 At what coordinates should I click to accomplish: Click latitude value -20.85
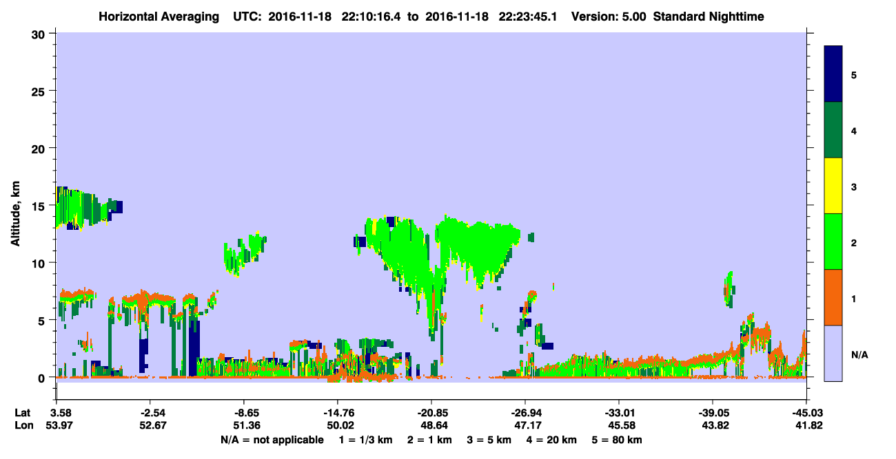[x=431, y=412]
